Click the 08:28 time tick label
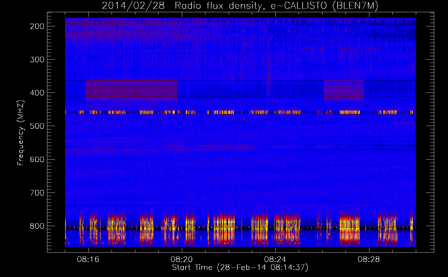The height and width of the screenshot is (277, 448). tap(369, 260)
